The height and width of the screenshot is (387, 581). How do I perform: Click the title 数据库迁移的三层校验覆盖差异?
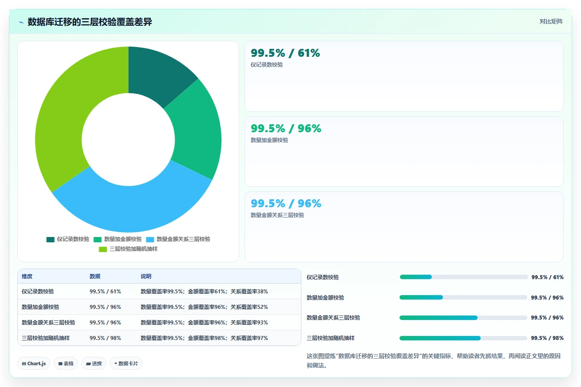pos(90,22)
